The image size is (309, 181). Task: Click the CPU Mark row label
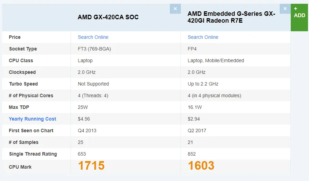click(x=20, y=167)
